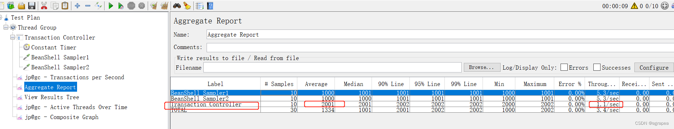
Task: Open Help with question mark icon
Action: pos(210,6)
